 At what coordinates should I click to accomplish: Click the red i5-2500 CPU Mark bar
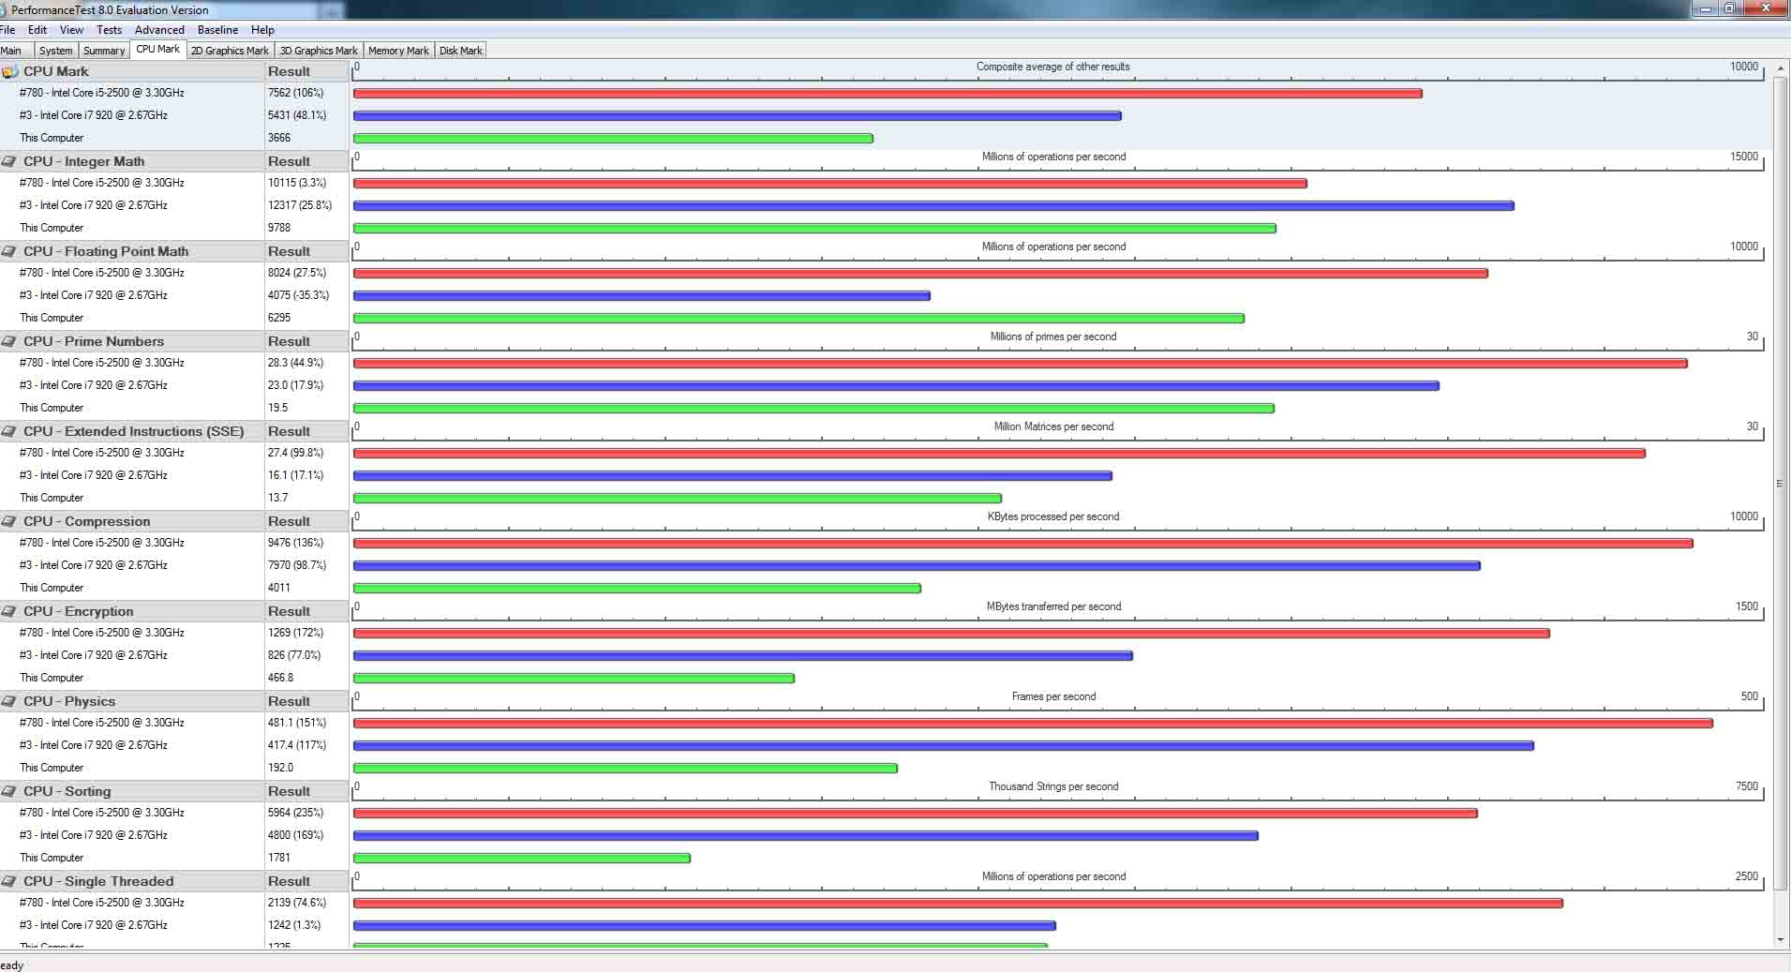[888, 94]
